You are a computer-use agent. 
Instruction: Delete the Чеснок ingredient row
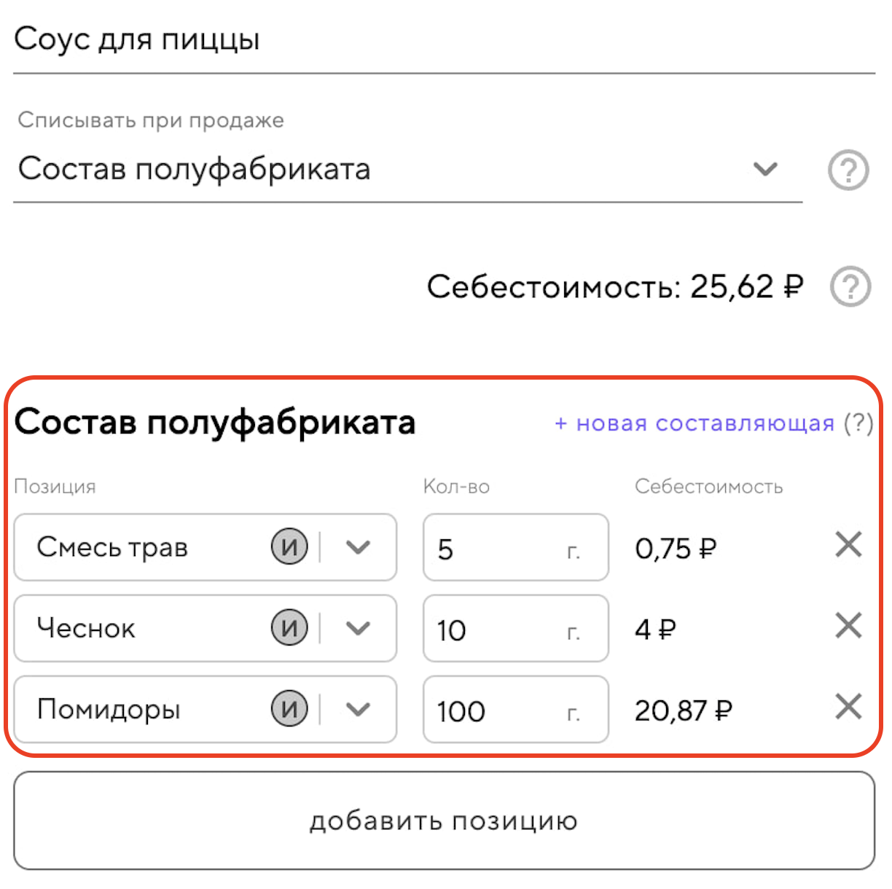click(848, 626)
